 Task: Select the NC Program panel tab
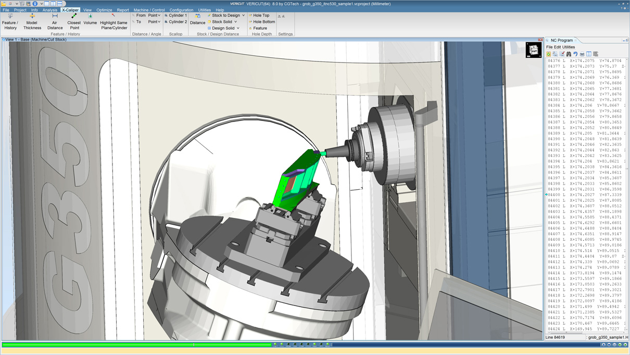click(561, 40)
